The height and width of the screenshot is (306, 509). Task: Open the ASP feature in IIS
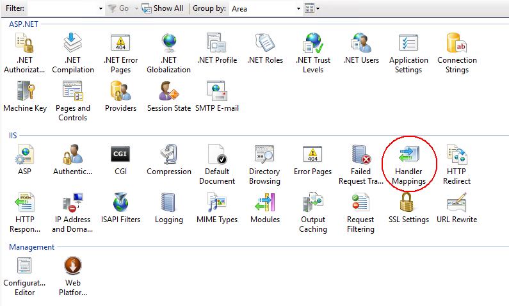(x=24, y=159)
